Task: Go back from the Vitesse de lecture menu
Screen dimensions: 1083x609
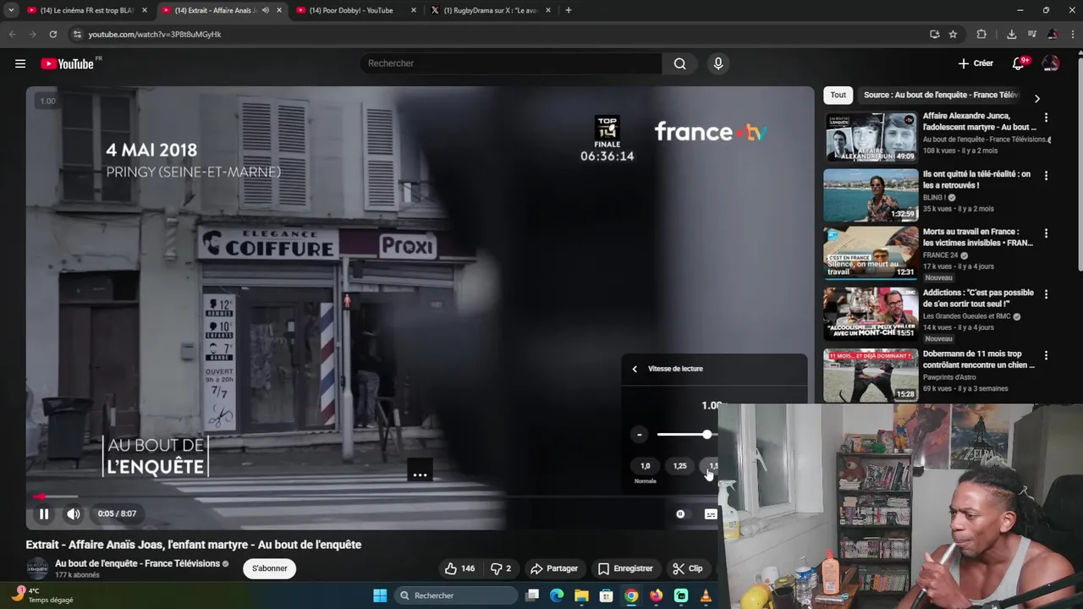Action: point(635,369)
